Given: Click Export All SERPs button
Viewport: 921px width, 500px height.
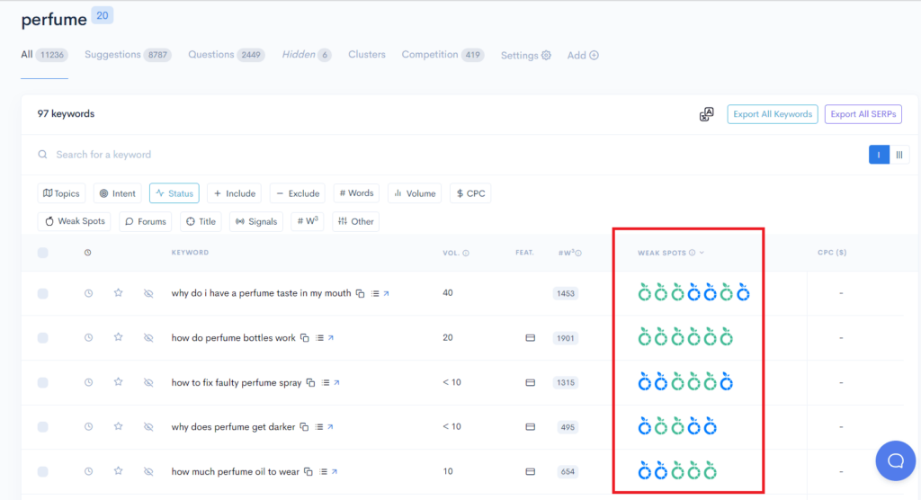Looking at the screenshot, I should [863, 114].
